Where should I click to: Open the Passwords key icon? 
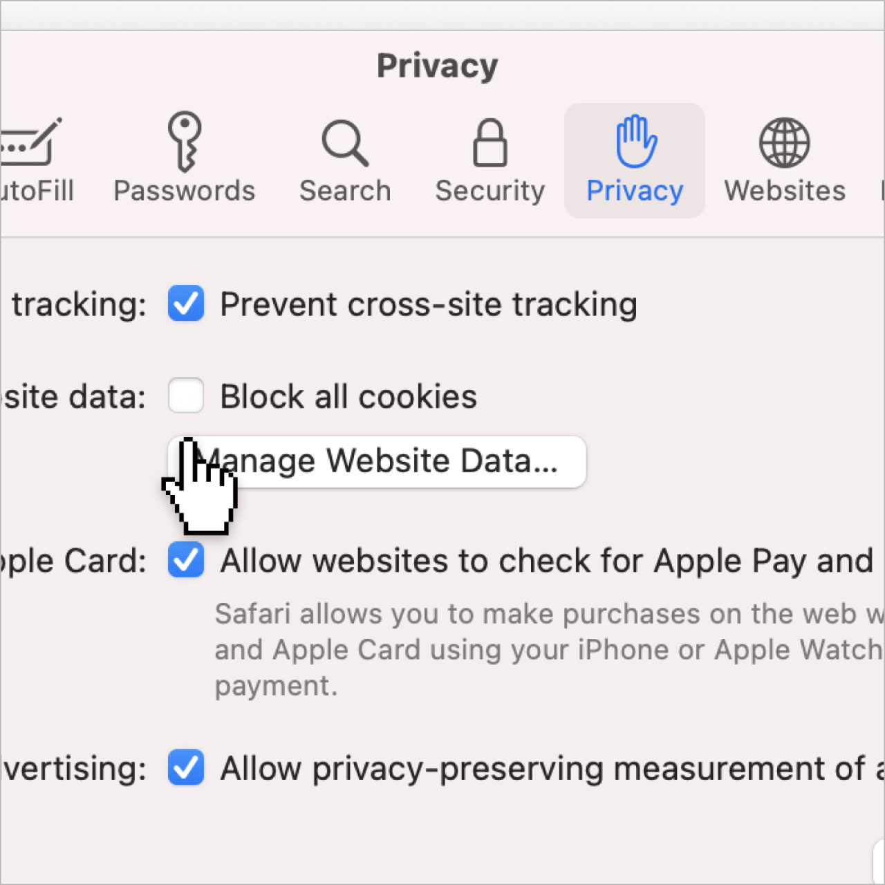click(x=185, y=142)
